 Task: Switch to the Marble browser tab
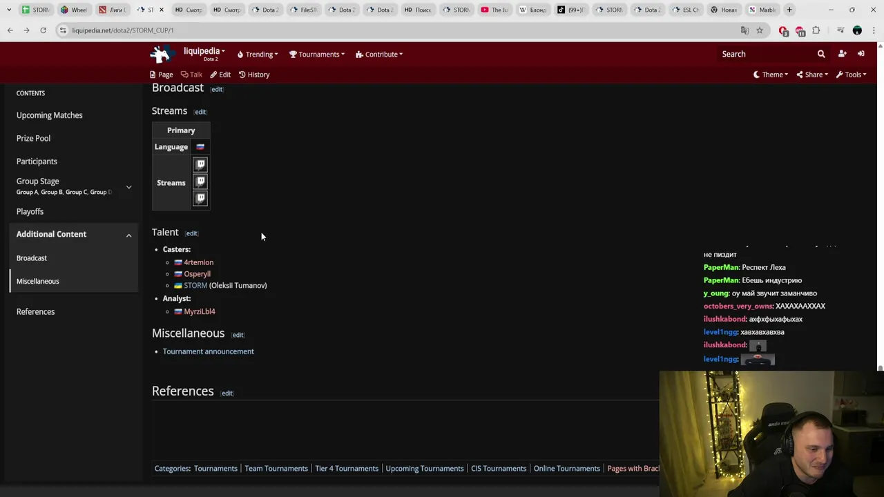(762, 10)
